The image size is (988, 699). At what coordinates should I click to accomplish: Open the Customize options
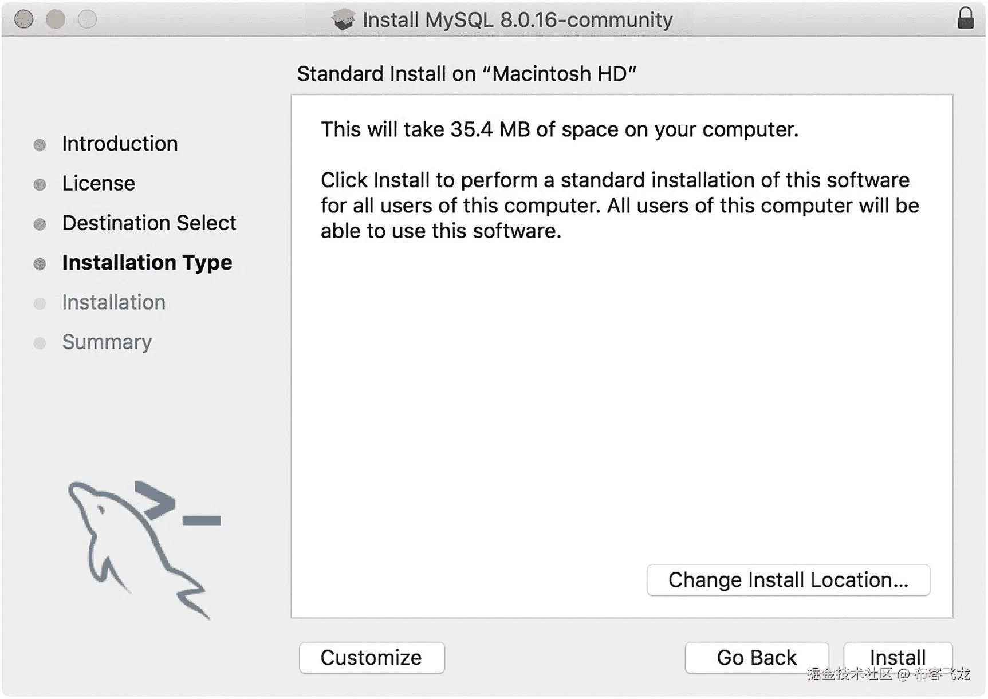coord(371,658)
